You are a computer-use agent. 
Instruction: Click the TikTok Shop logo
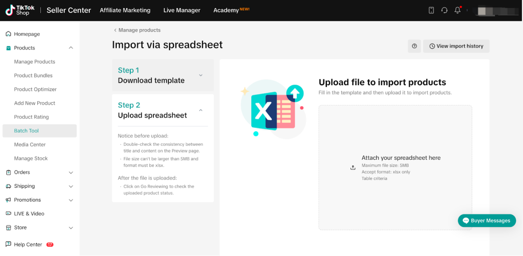click(x=20, y=10)
